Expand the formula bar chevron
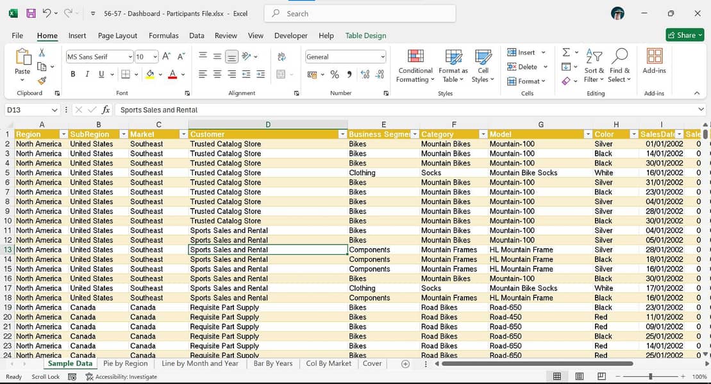711x384 pixels. point(701,109)
